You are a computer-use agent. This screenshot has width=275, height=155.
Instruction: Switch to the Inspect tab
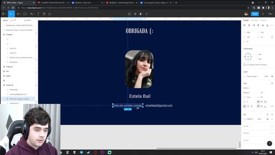coord(263,20)
